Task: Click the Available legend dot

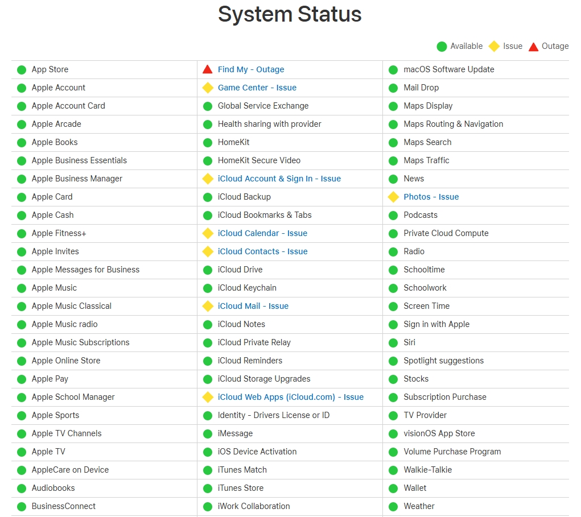Action: pos(441,46)
